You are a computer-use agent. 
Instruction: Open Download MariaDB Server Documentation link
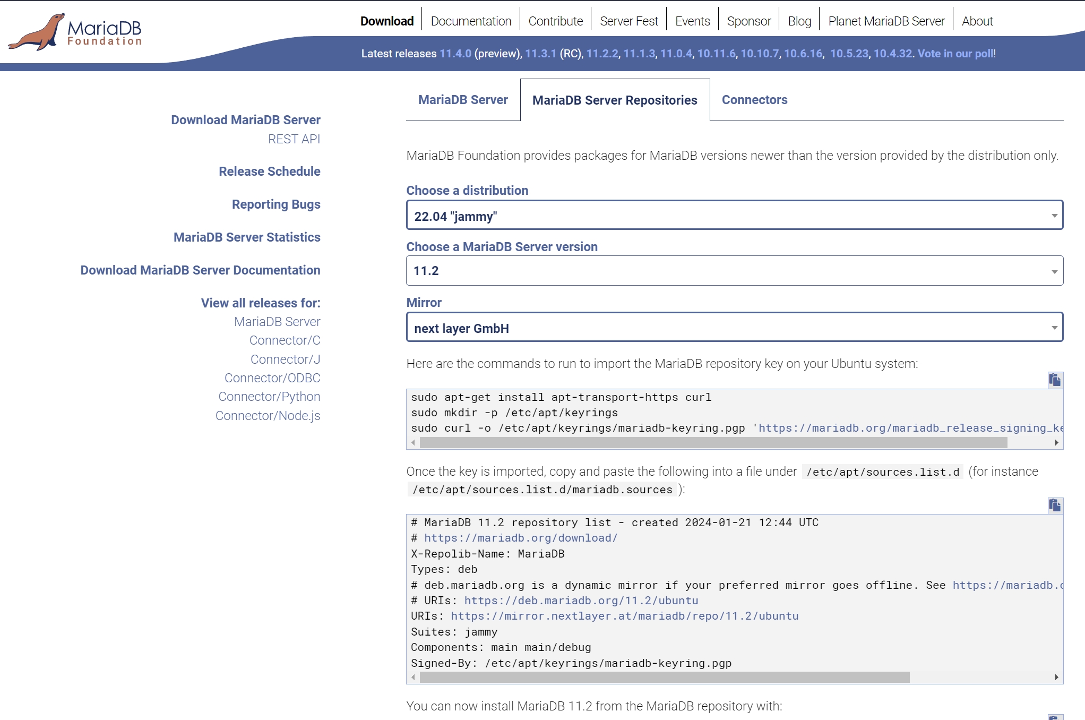[200, 270]
